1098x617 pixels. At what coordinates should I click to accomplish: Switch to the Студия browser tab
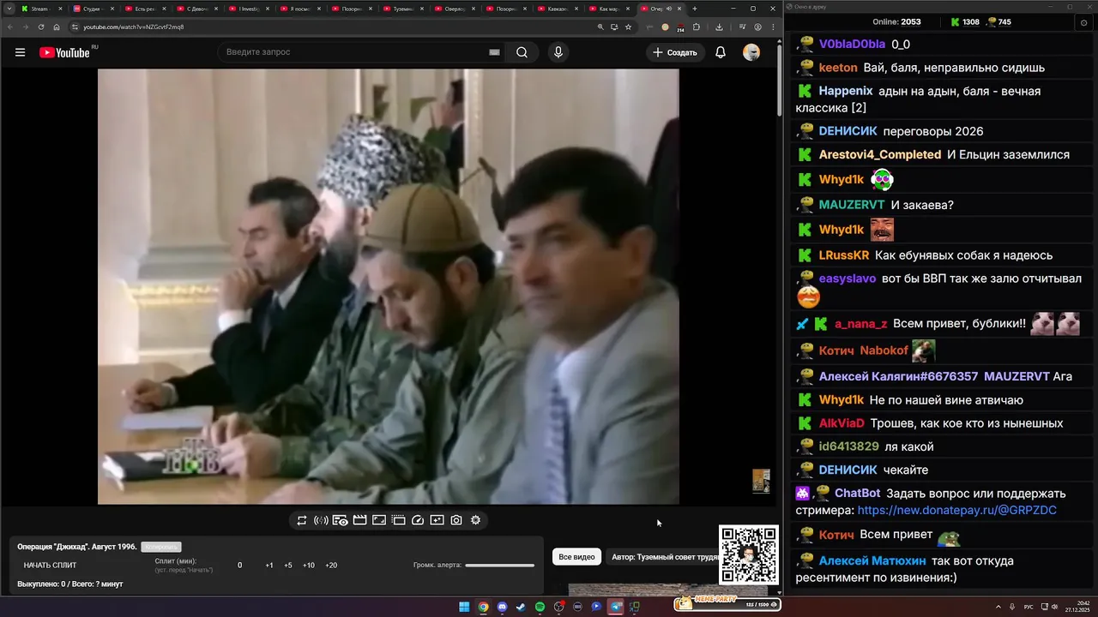pyautogui.click(x=92, y=9)
